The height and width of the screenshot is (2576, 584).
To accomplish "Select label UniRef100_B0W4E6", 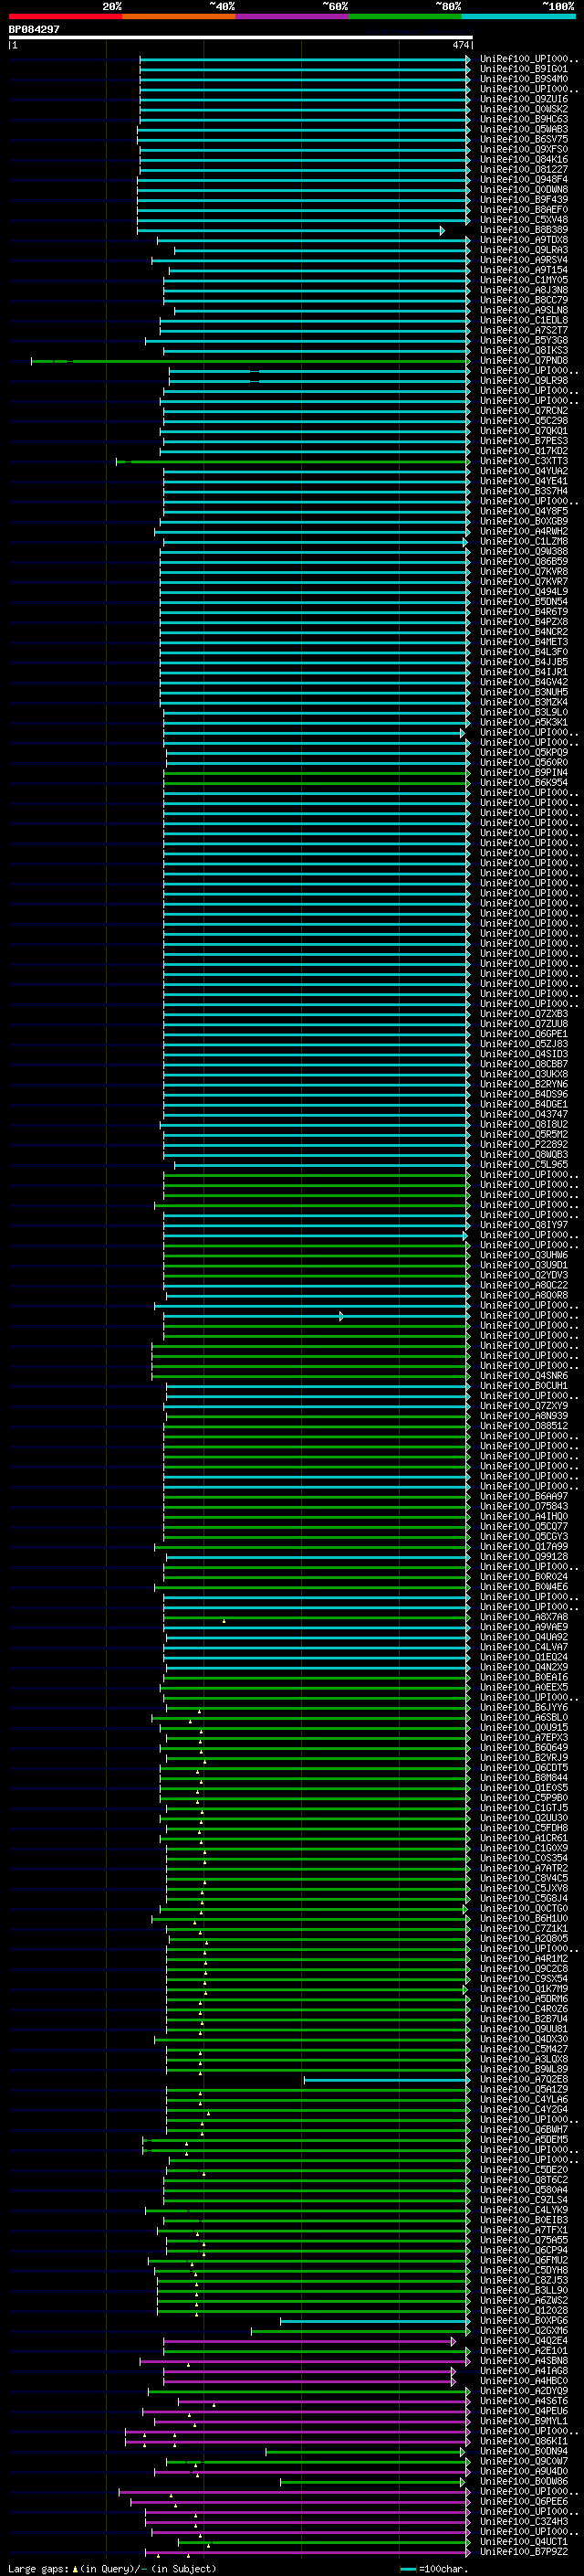I will click(523, 1587).
